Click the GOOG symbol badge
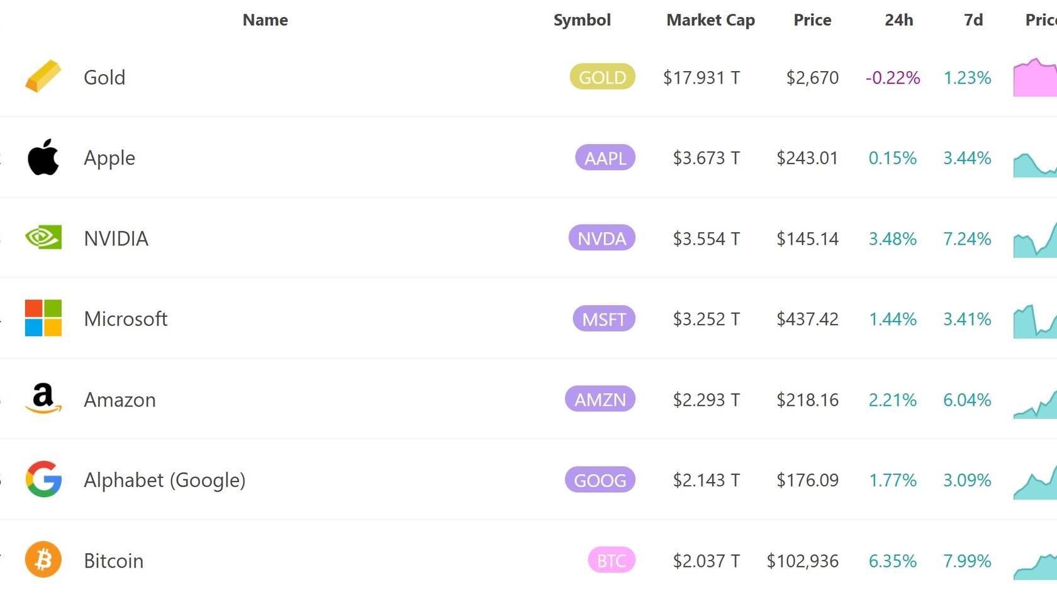Viewport: 1057px width, 594px height. point(600,479)
